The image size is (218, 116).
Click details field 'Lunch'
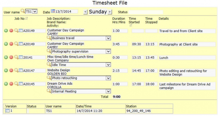pyautogui.click(x=187, y=58)
